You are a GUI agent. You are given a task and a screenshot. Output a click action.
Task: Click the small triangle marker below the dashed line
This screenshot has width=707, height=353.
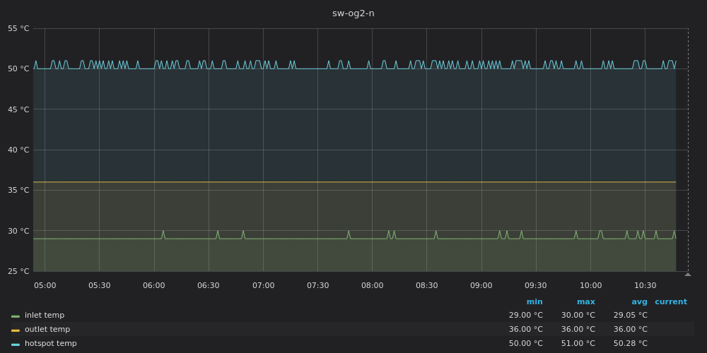688,274
